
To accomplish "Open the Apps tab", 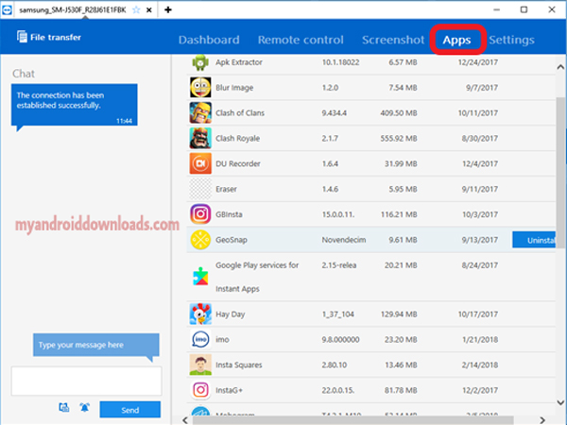I will tap(457, 40).
